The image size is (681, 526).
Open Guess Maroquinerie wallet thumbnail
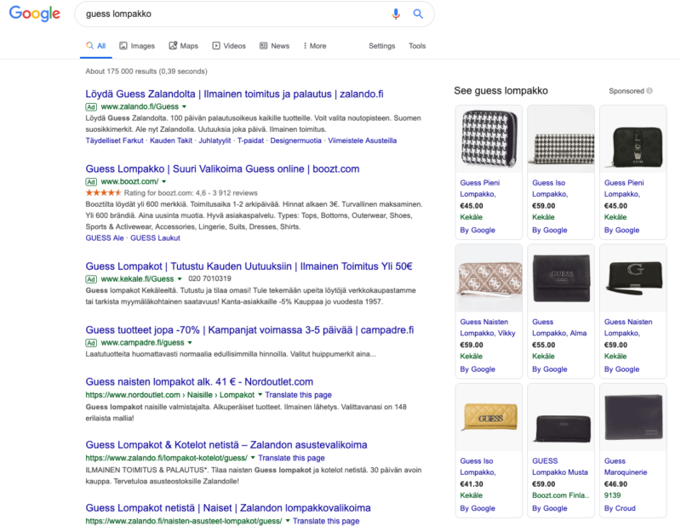tap(632, 417)
